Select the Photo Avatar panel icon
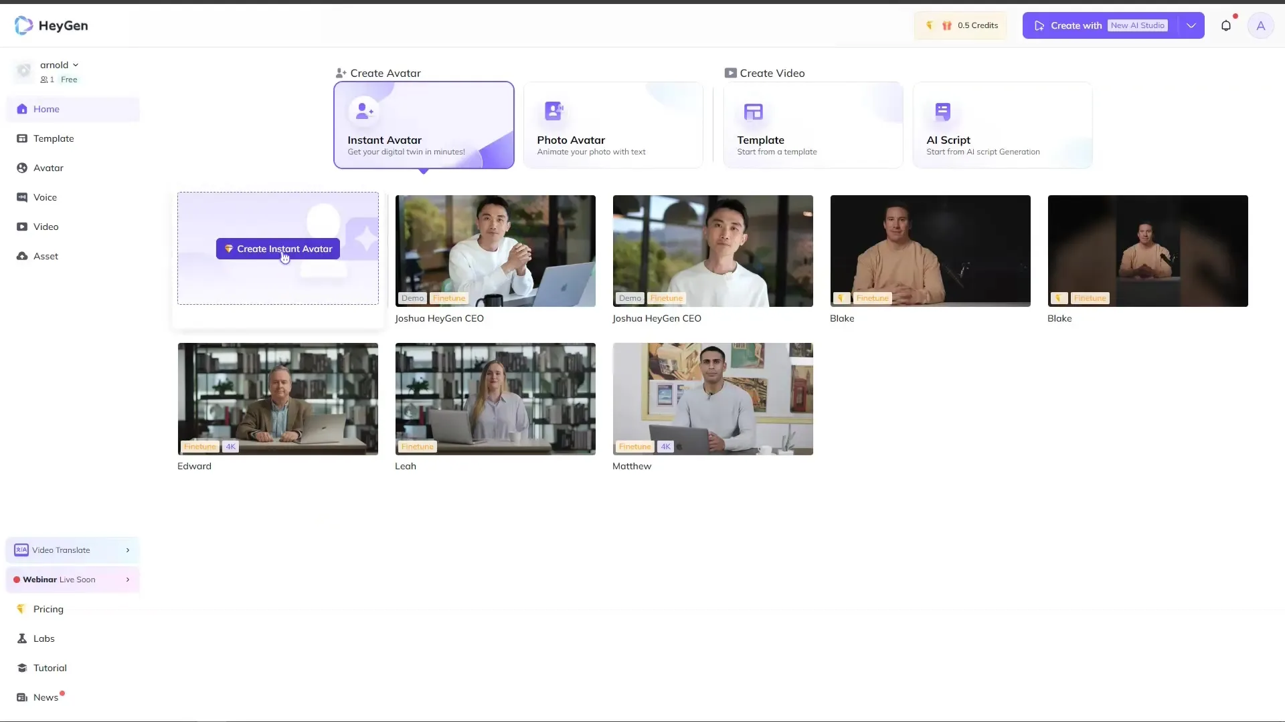Viewport: 1285px width, 722px height. 553,110
